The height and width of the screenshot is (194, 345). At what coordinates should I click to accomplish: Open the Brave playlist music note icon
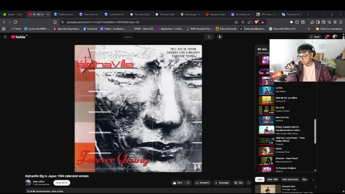(312, 22)
